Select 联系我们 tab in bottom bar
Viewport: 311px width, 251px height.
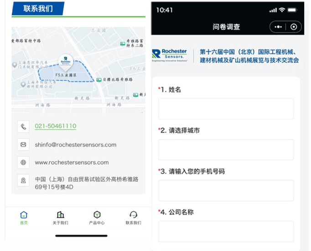point(133,217)
